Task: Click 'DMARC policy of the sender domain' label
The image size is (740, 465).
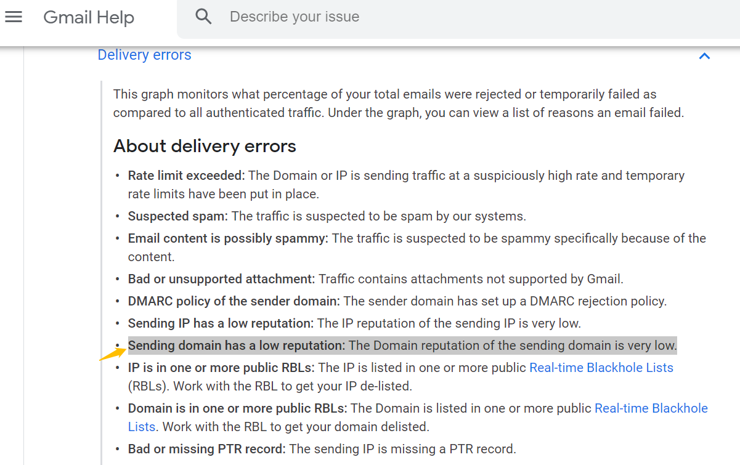Action: (234, 301)
